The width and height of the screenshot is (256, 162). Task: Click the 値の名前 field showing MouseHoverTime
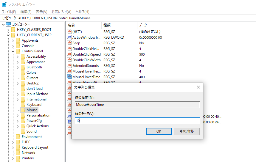[x=137, y=105]
